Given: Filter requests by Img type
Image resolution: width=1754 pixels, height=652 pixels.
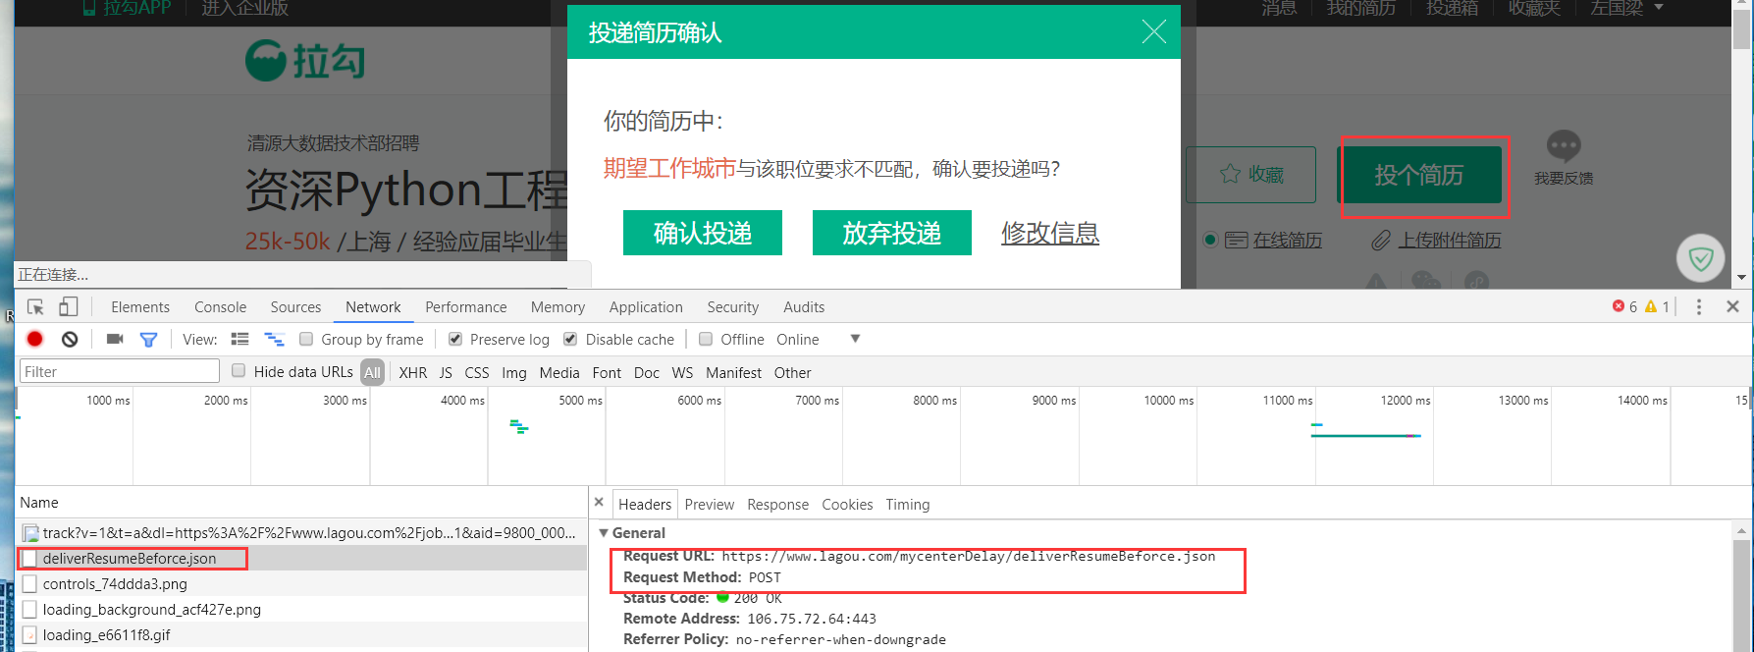Looking at the screenshot, I should click(514, 372).
